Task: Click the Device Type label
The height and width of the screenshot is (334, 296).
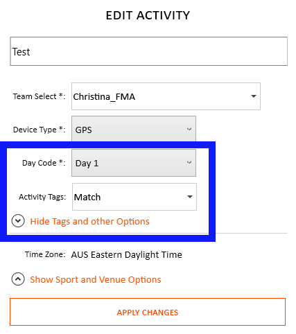Action: [40, 130]
